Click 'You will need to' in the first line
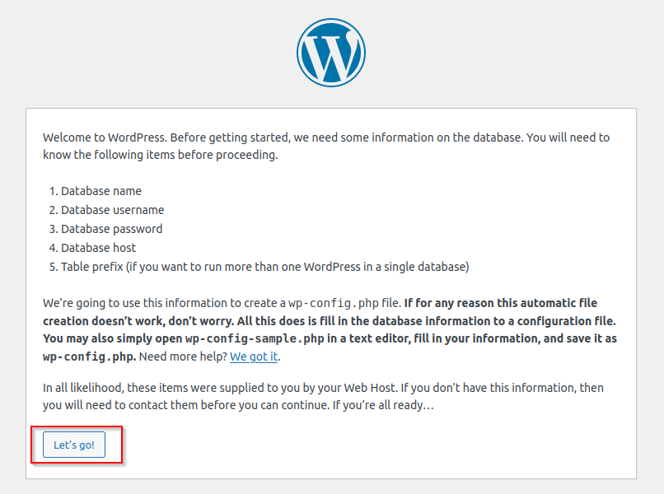The height and width of the screenshot is (494, 664). coord(568,137)
